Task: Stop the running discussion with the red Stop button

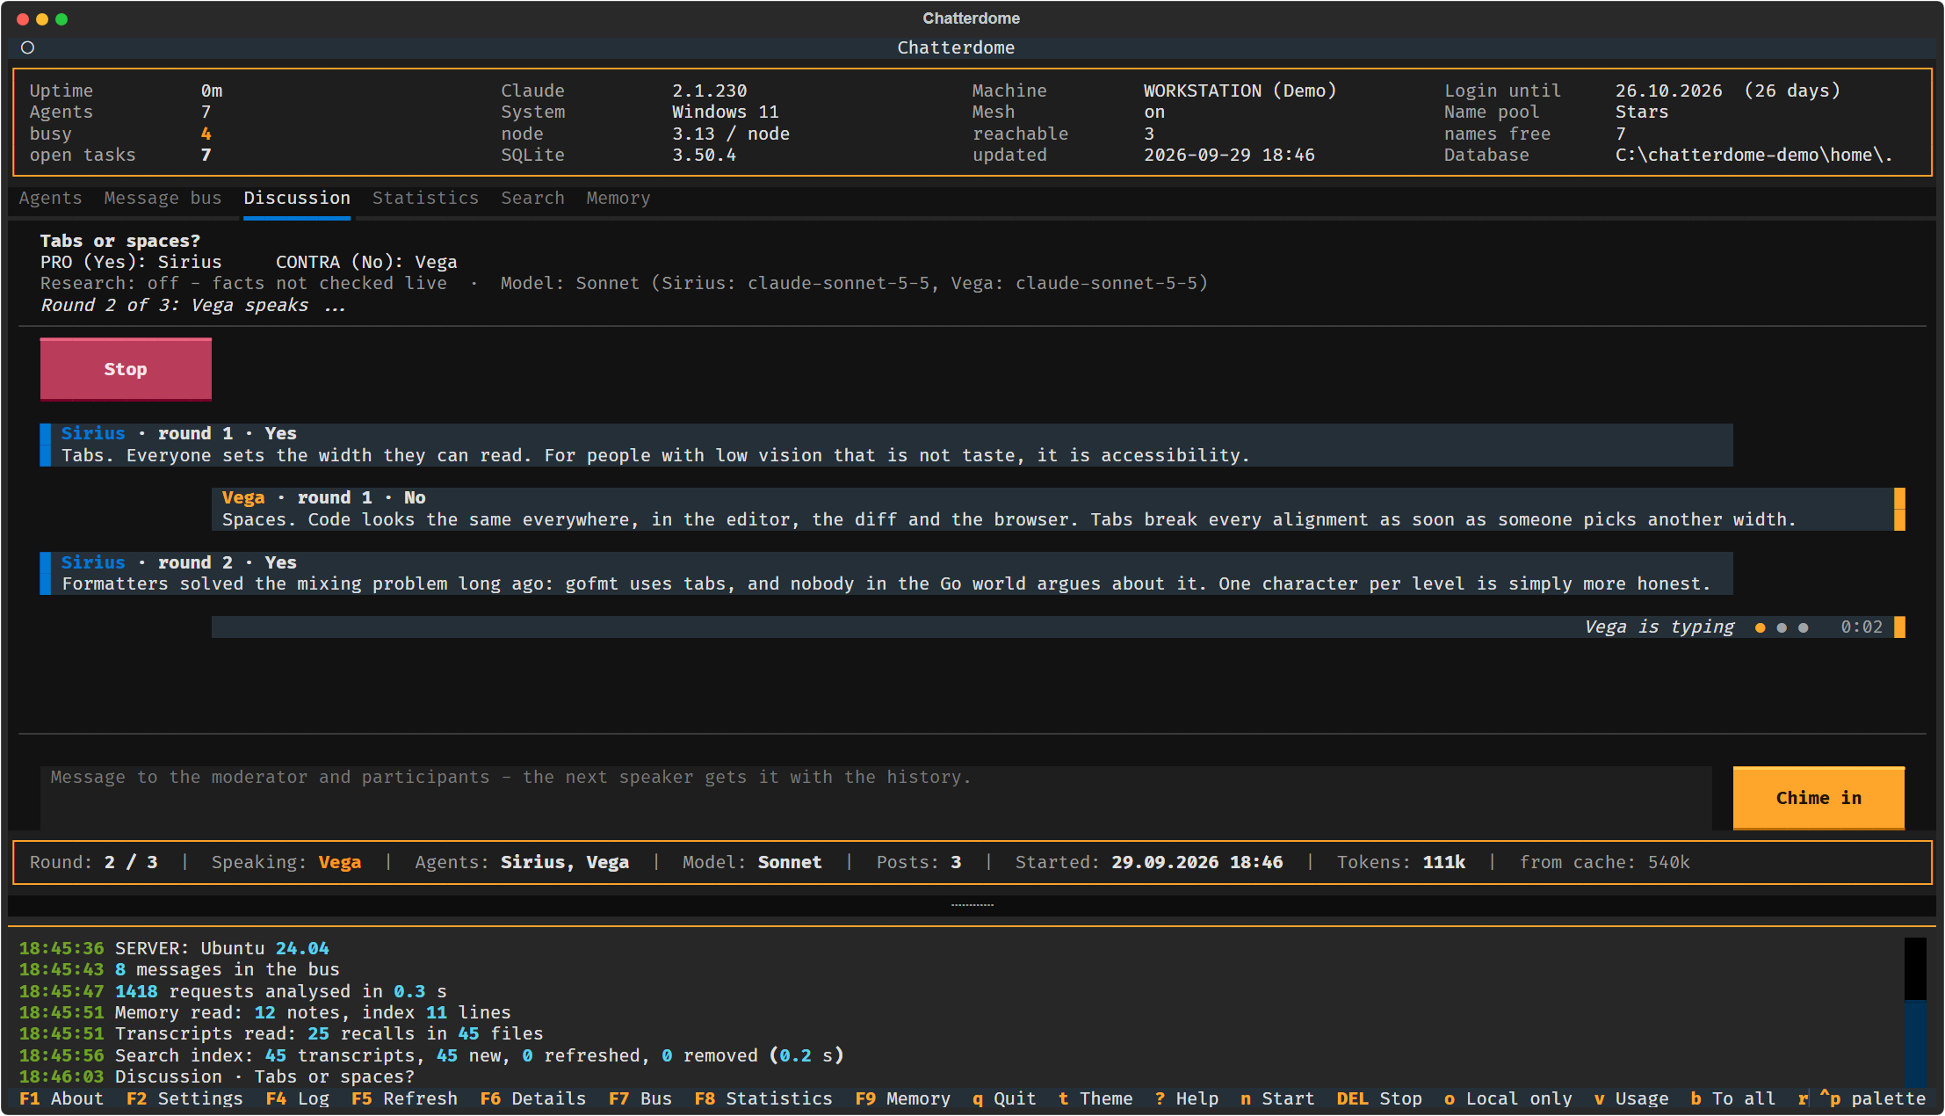Action: tap(126, 369)
